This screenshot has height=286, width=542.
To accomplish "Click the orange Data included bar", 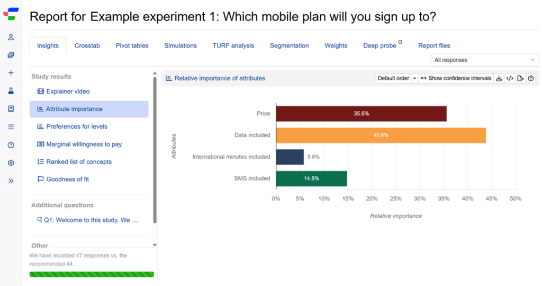I will pos(381,135).
